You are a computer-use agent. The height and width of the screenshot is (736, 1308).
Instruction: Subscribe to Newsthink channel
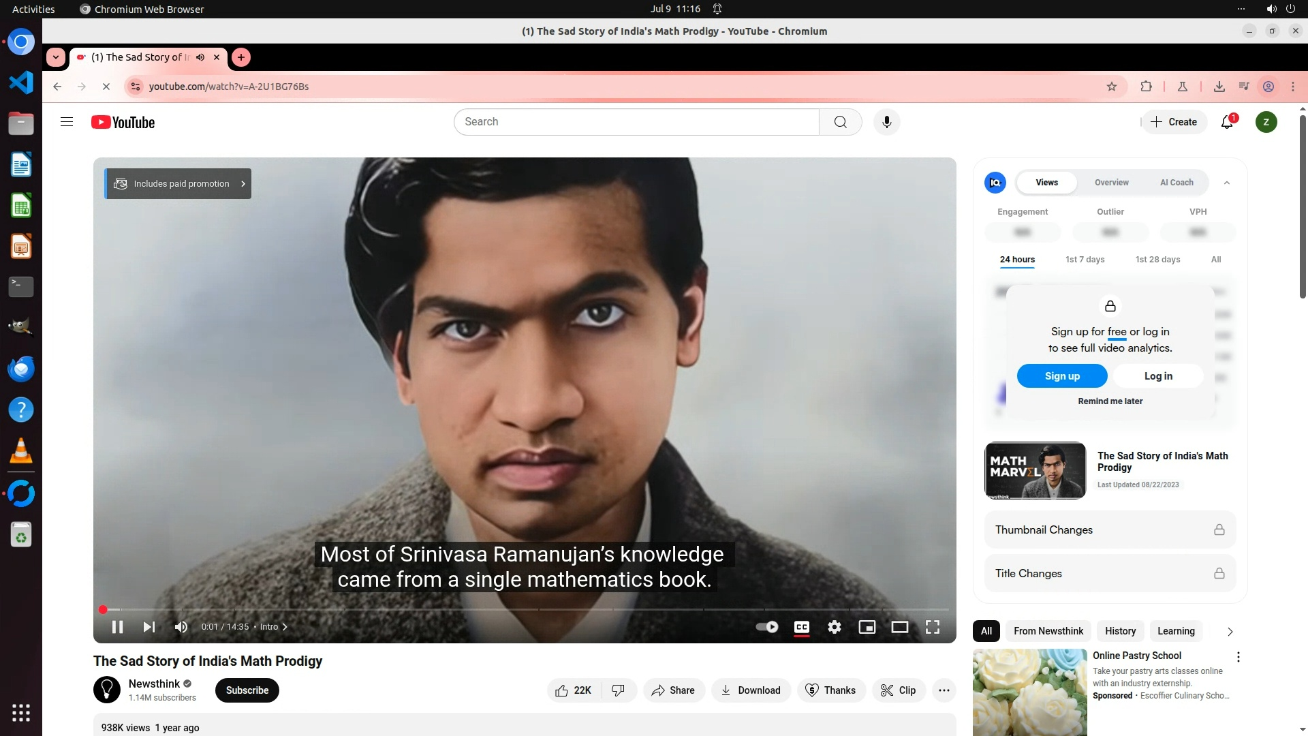tap(247, 690)
